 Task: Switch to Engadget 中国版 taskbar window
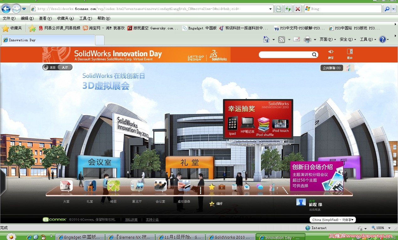pyautogui.click(x=80, y=237)
